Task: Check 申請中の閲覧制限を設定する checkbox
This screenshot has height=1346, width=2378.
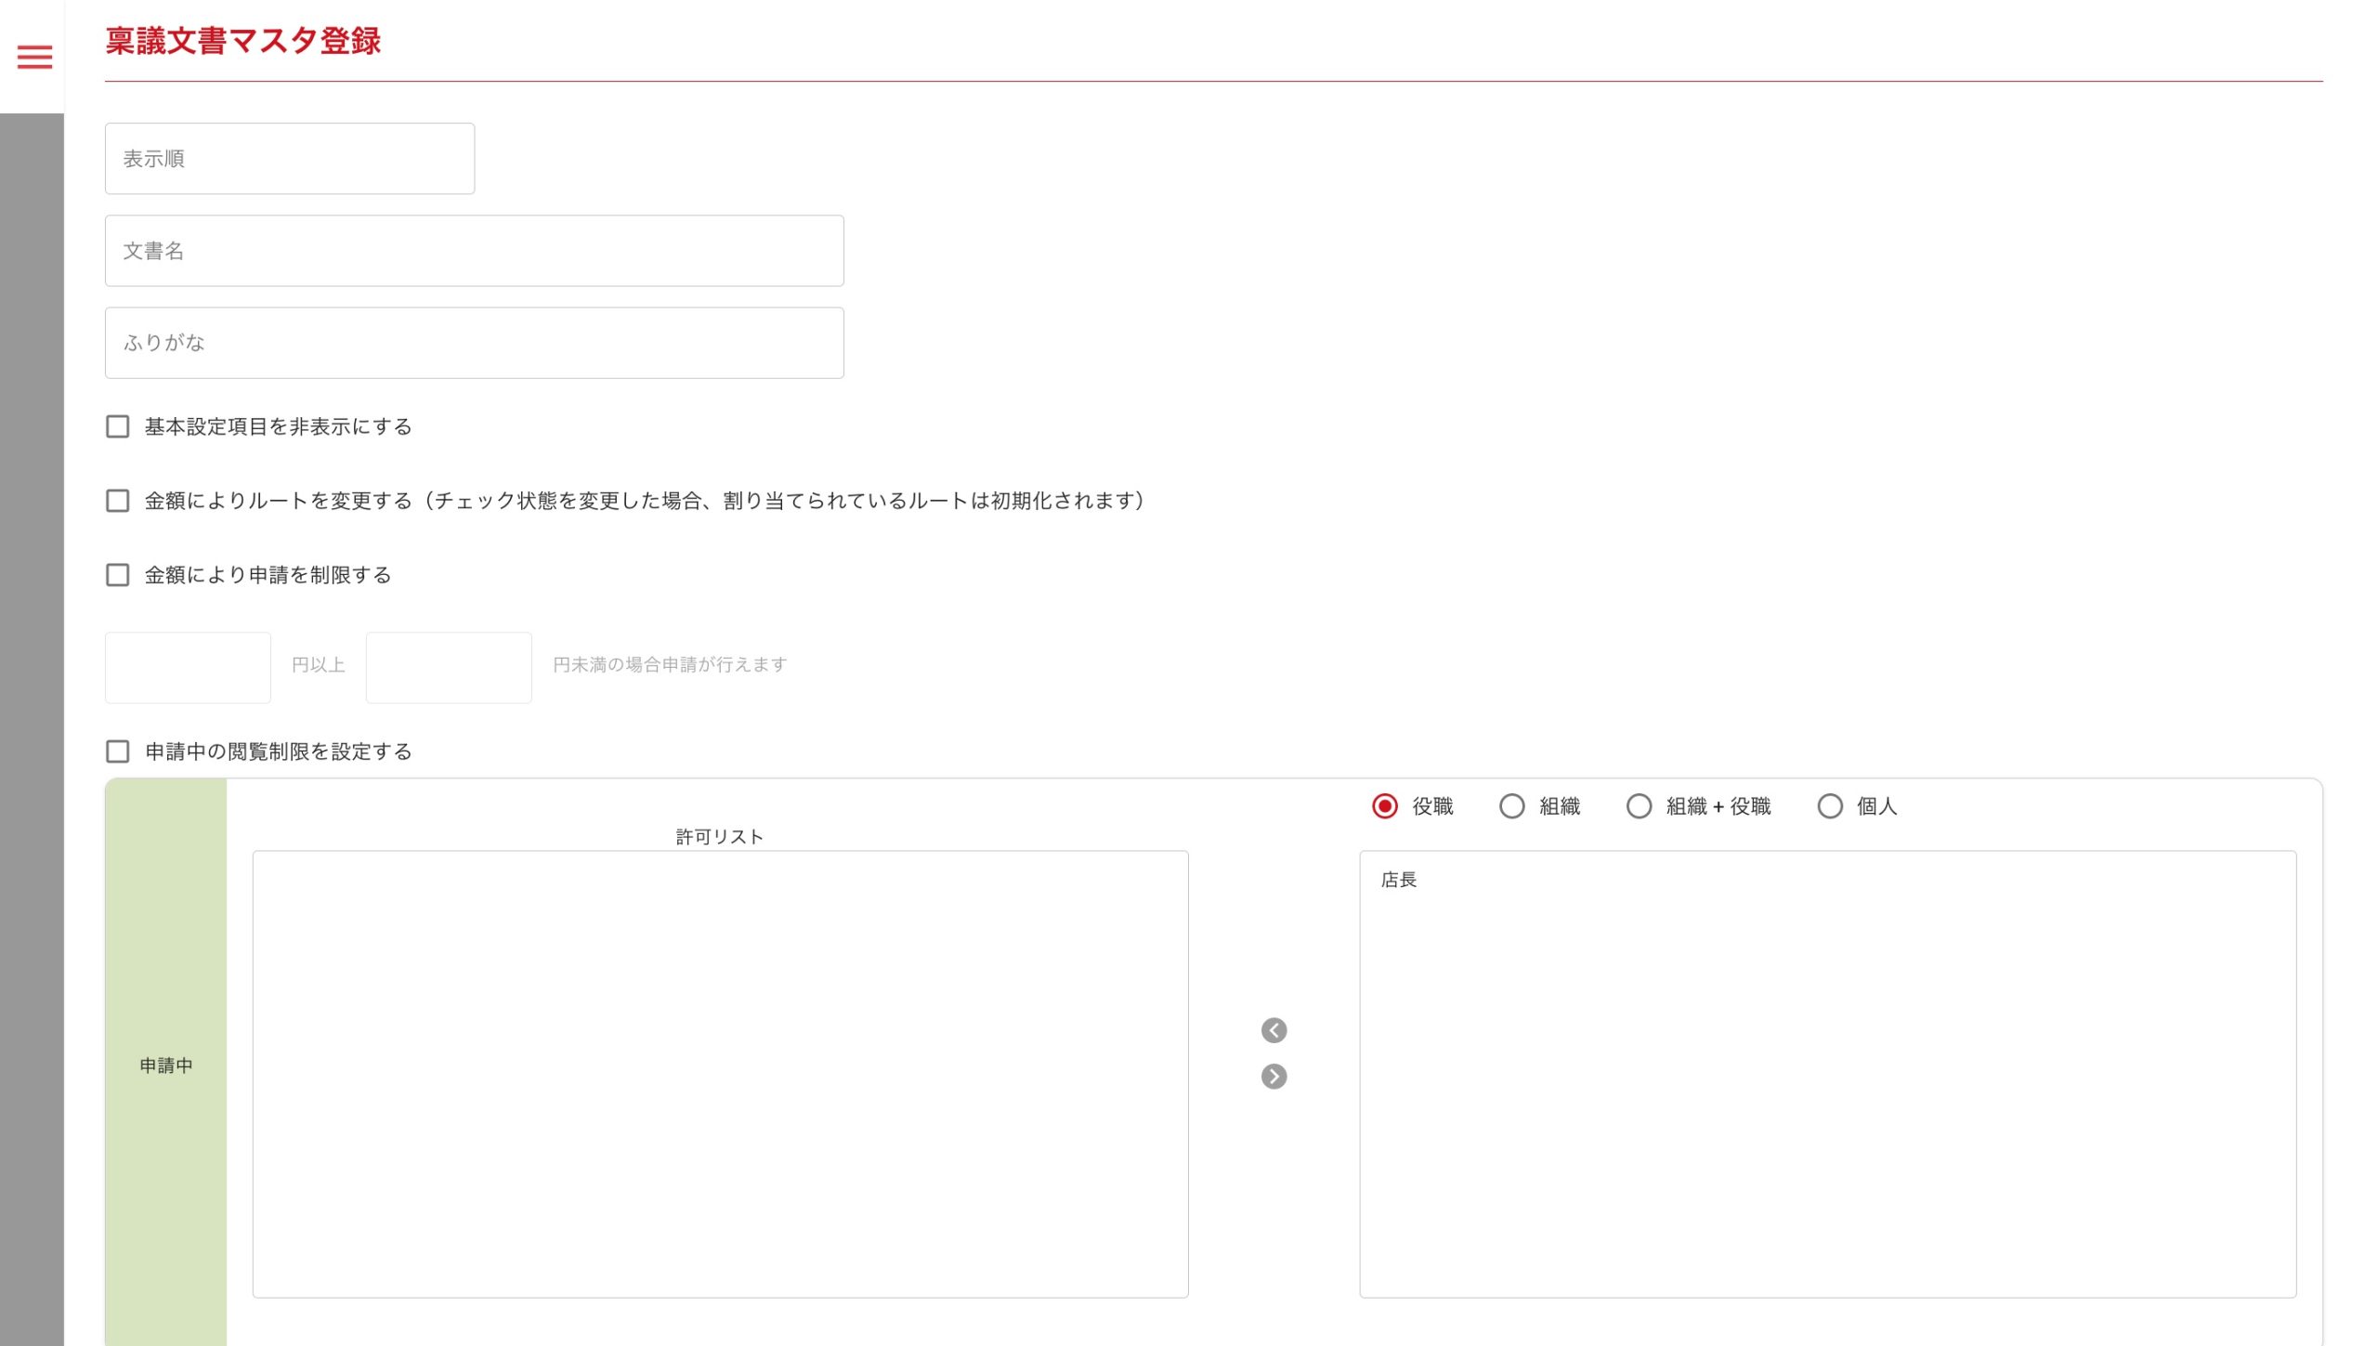Action: (x=118, y=751)
